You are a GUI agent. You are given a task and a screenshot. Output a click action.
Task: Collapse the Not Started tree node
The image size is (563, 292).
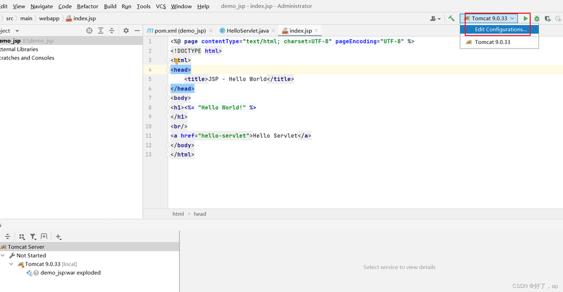click(x=3, y=255)
